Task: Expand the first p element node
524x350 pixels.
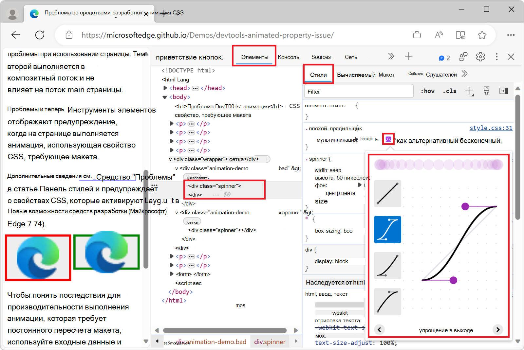Action: tap(172, 124)
